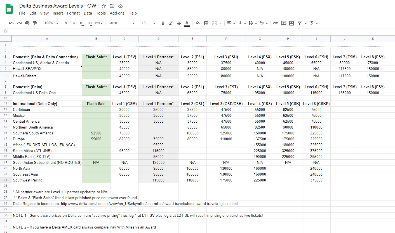The width and height of the screenshot is (395, 233).
Task: Open the zoom level dropdown
Action: pos(51,23)
